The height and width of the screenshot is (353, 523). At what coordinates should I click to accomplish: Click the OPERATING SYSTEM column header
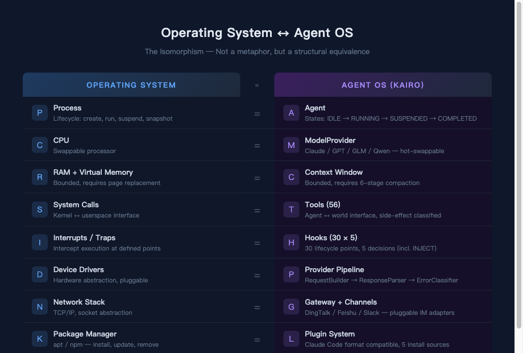point(131,85)
